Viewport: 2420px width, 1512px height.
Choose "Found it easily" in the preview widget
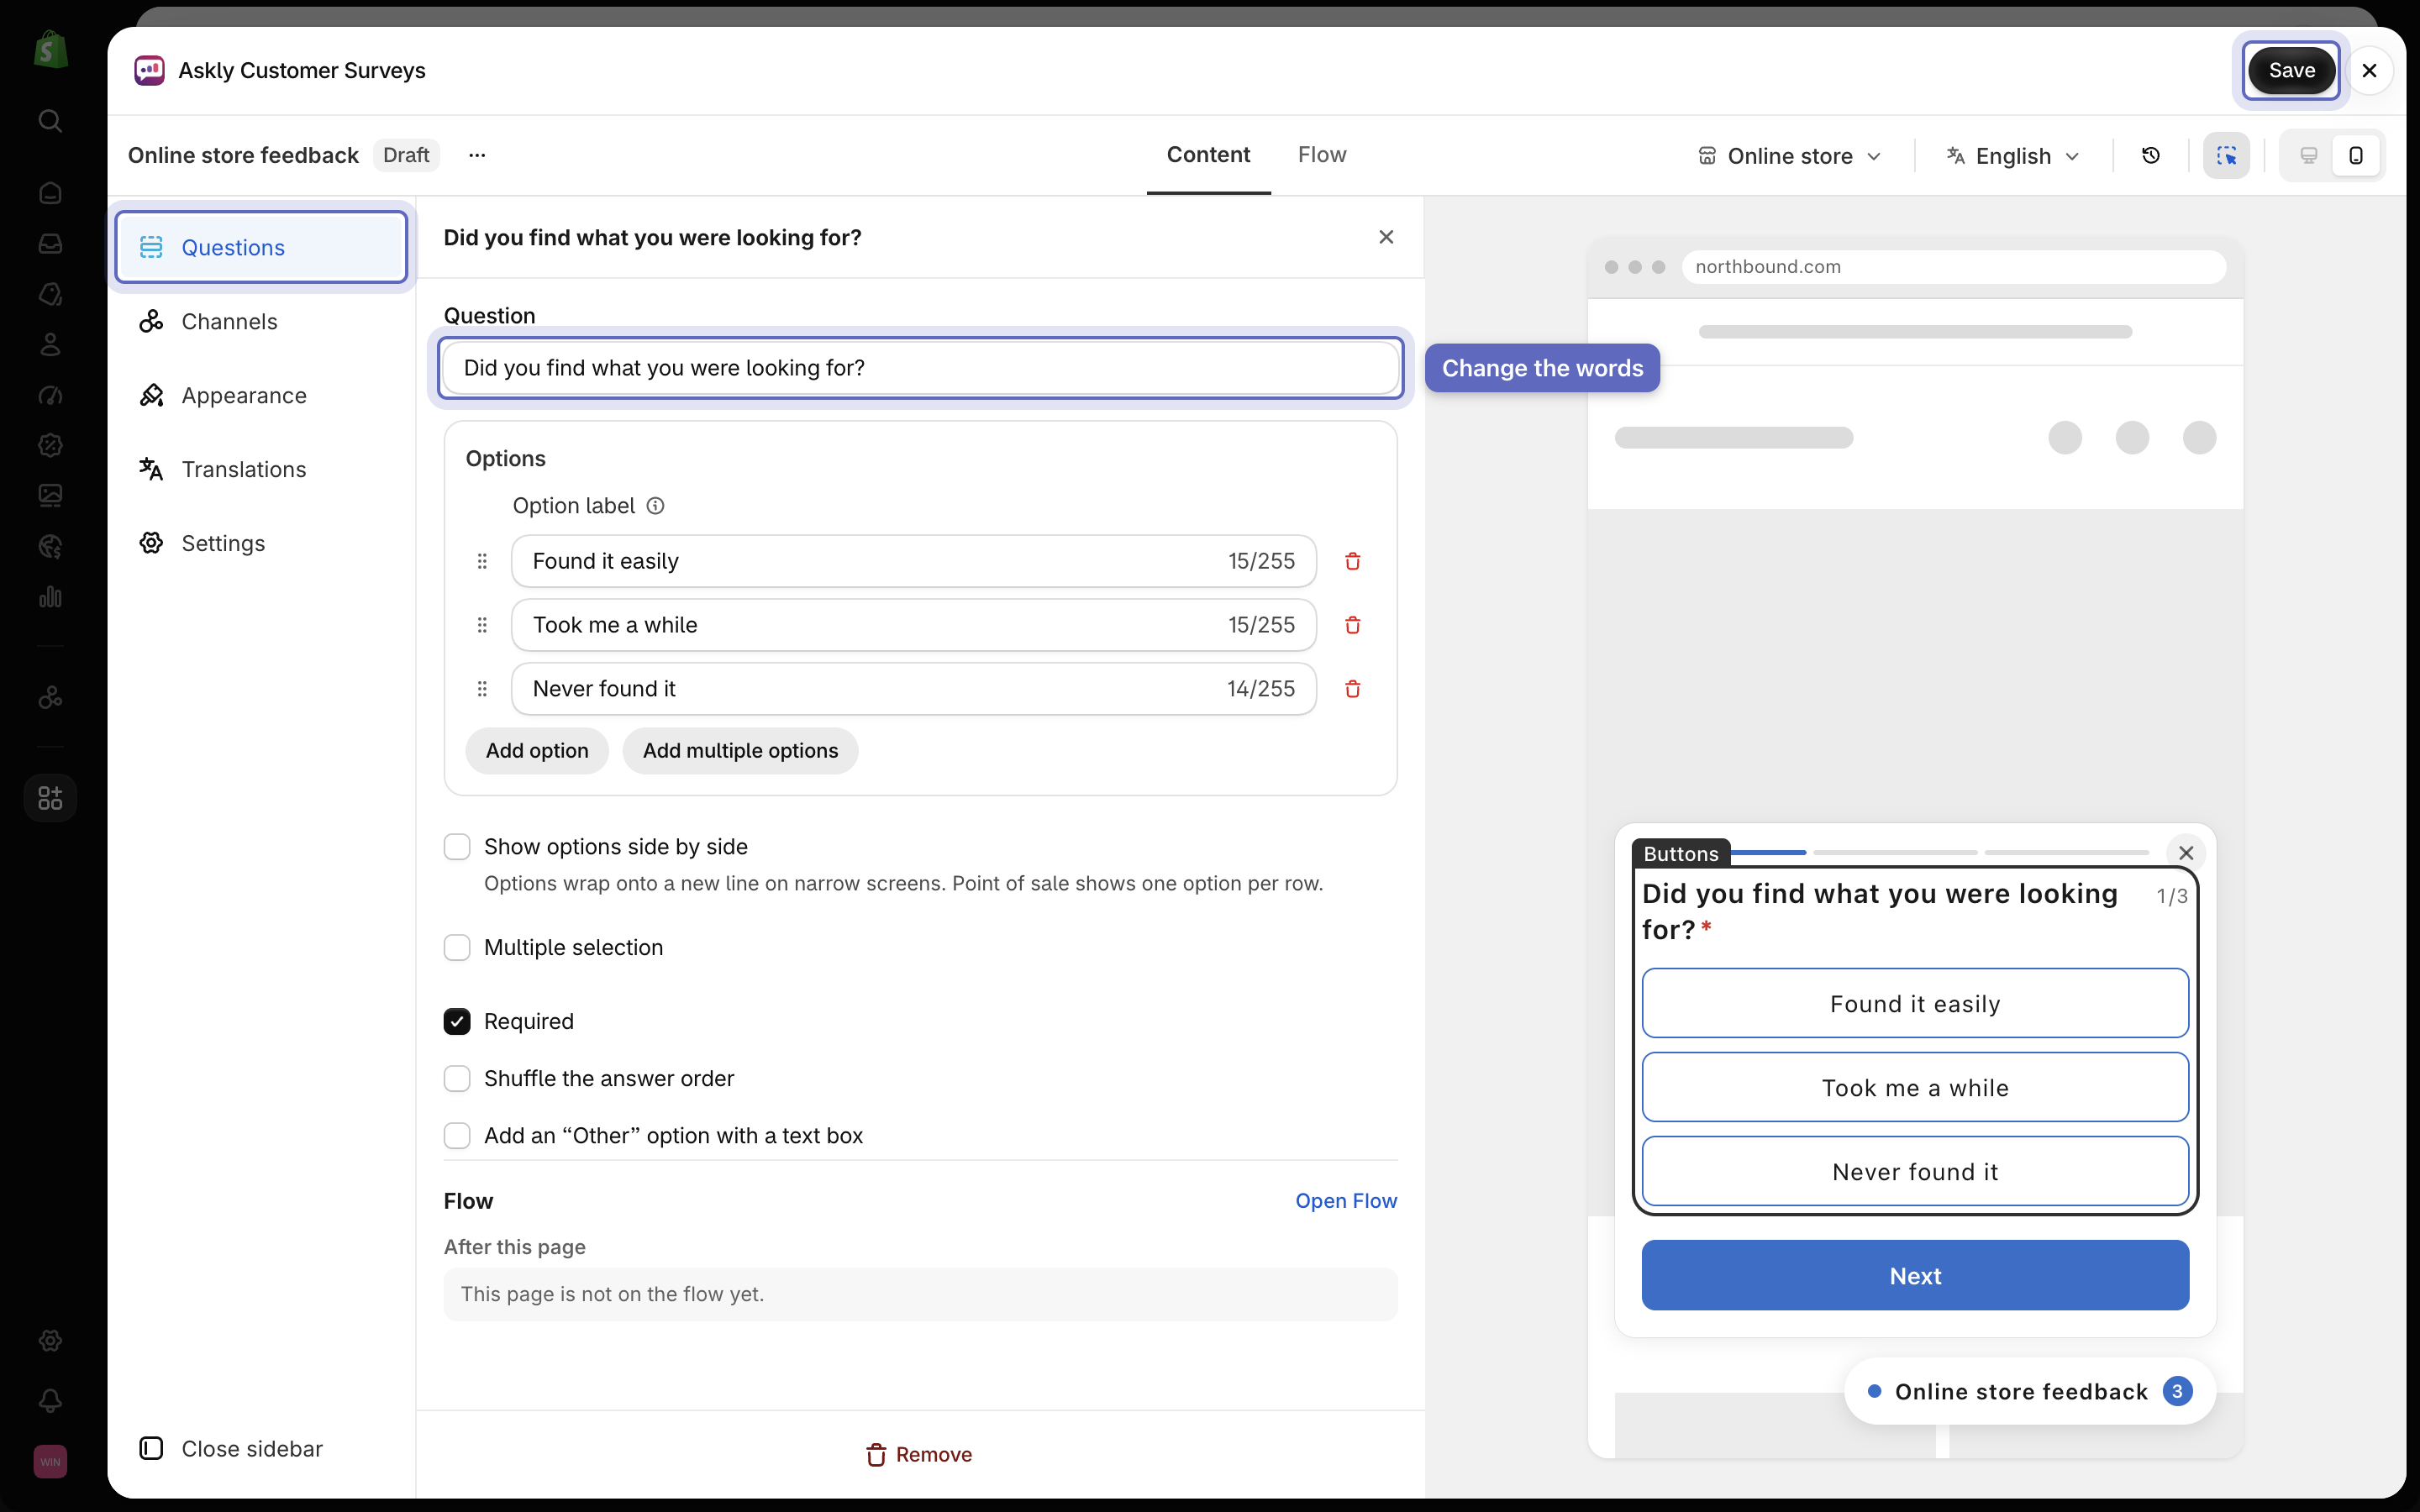pos(1915,1004)
